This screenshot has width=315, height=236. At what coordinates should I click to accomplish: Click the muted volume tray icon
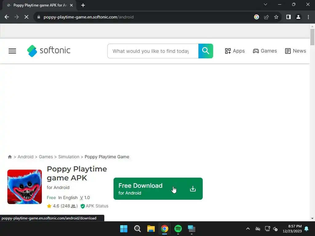[x=275, y=229]
